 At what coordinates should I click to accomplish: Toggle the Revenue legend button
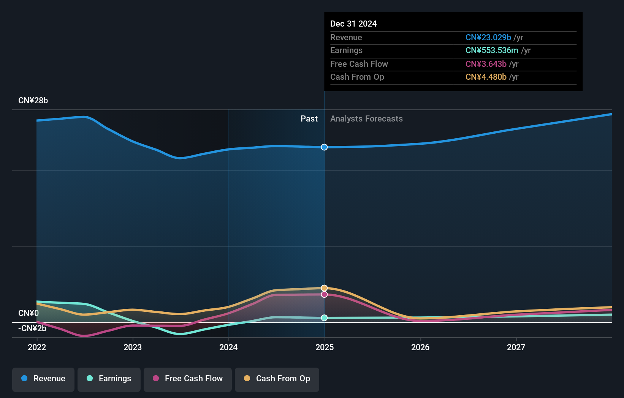pos(43,379)
